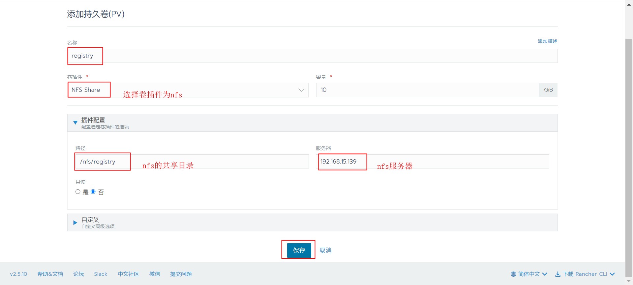This screenshot has height=285, width=633.
Task: Click the 取消 link
Action: click(x=325, y=250)
